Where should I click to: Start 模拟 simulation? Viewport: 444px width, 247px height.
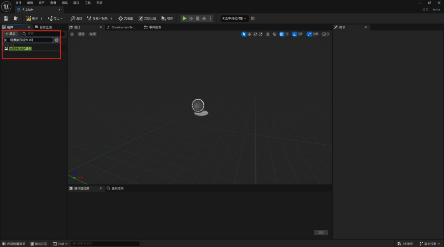(x=167, y=18)
